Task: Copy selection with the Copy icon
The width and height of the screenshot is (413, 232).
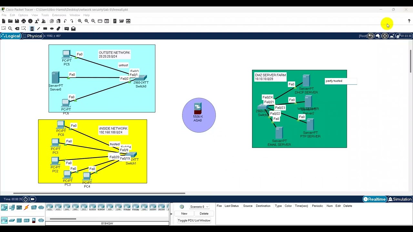Action: coord(52,21)
